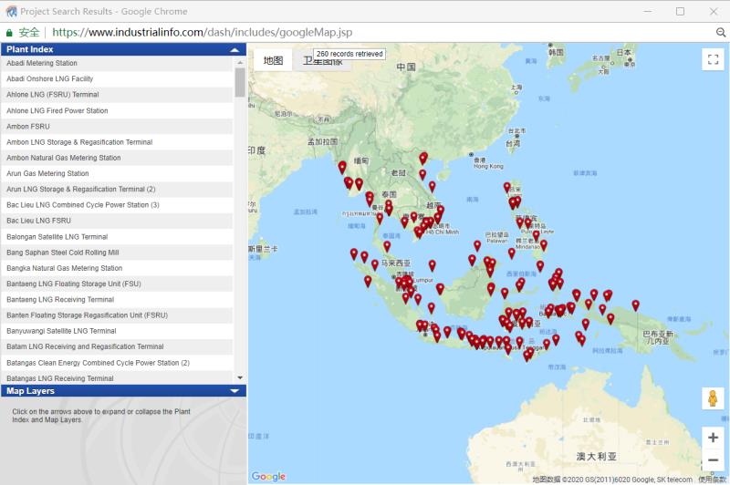This screenshot has width=730, height=485.
Task: Click the Street View pegman icon
Action: 713,399
